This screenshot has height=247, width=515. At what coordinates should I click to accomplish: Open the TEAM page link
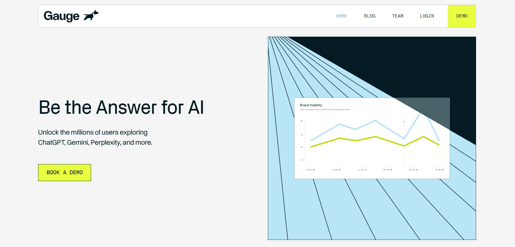pyautogui.click(x=398, y=16)
